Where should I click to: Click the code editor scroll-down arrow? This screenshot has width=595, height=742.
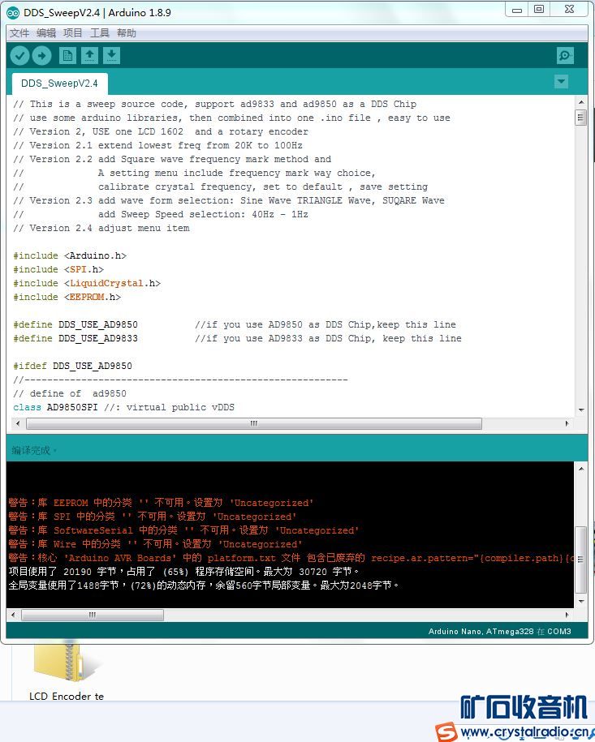(x=580, y=410)
